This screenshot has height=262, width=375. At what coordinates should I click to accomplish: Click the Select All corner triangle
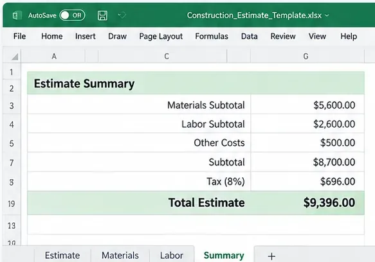click(x=15, y=57)
